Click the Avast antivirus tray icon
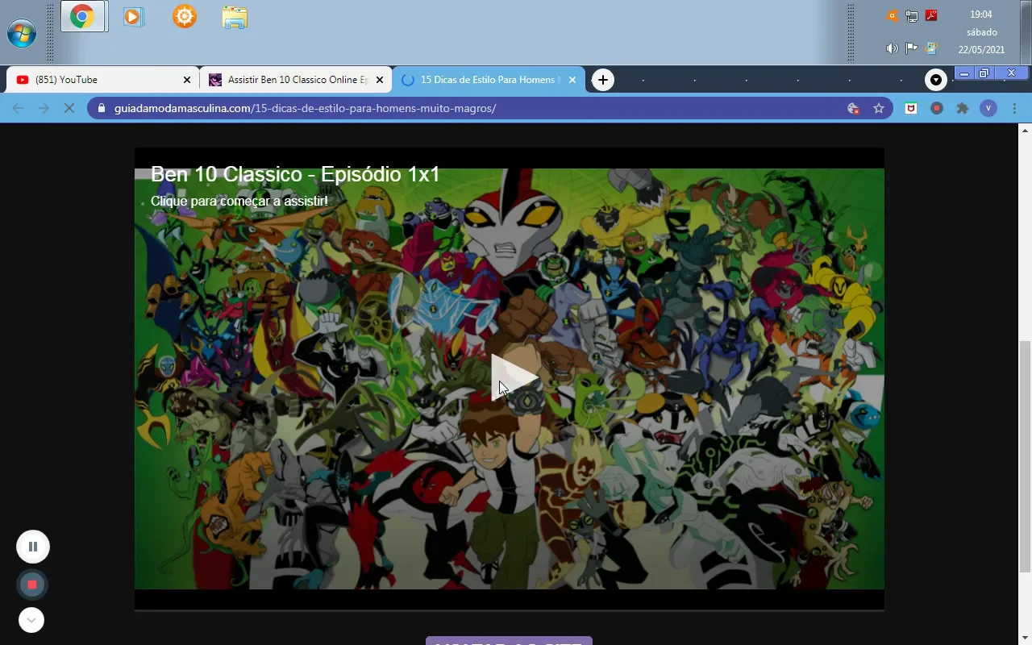 point(892,15)
